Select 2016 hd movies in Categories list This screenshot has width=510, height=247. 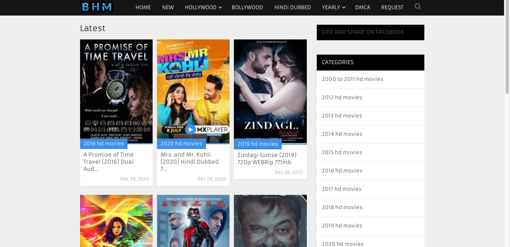point(342,171)
